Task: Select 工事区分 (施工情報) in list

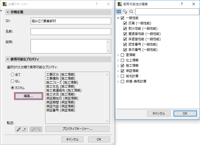Action: click(x=61, y=75)
